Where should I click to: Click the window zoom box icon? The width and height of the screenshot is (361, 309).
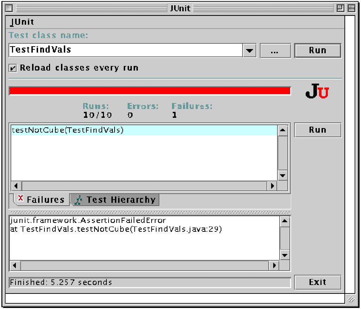341,8
